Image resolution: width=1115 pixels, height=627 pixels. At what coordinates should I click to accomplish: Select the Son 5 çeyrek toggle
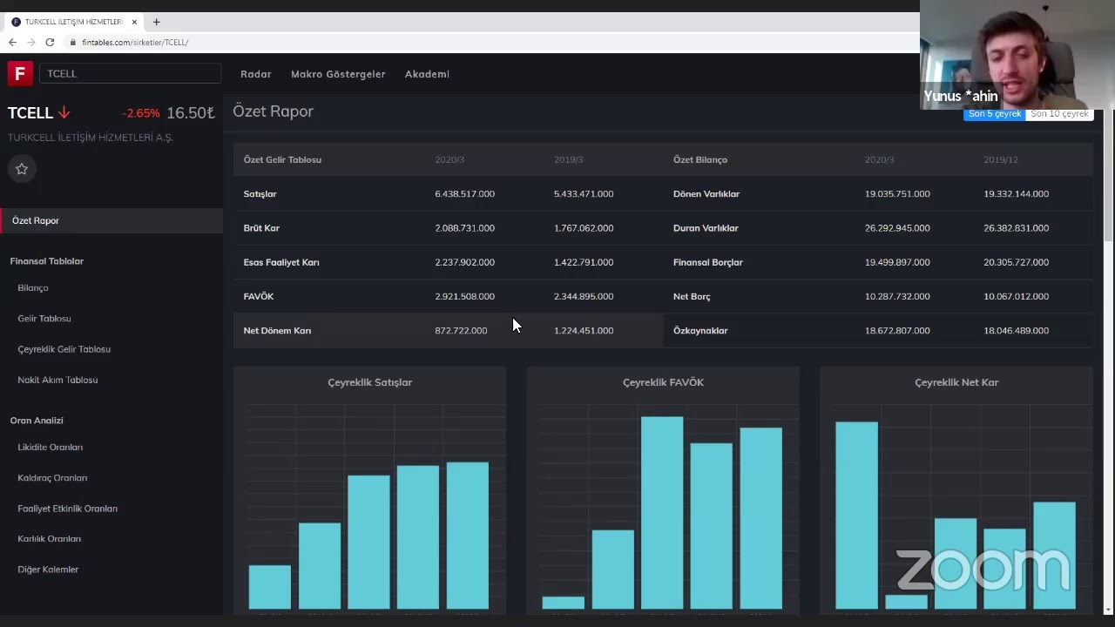tap(995, 114)
